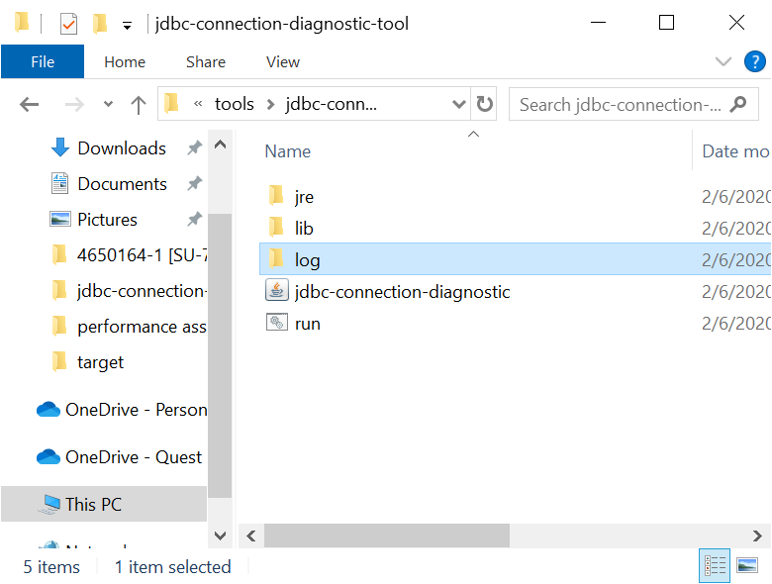
Task: Expand the address bar history dropdown
Action: 458,104
